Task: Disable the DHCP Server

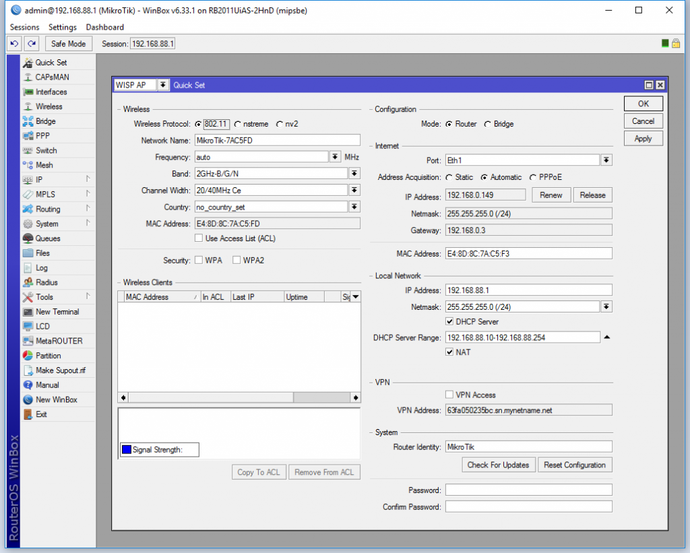Action: [x=450, y=321]
